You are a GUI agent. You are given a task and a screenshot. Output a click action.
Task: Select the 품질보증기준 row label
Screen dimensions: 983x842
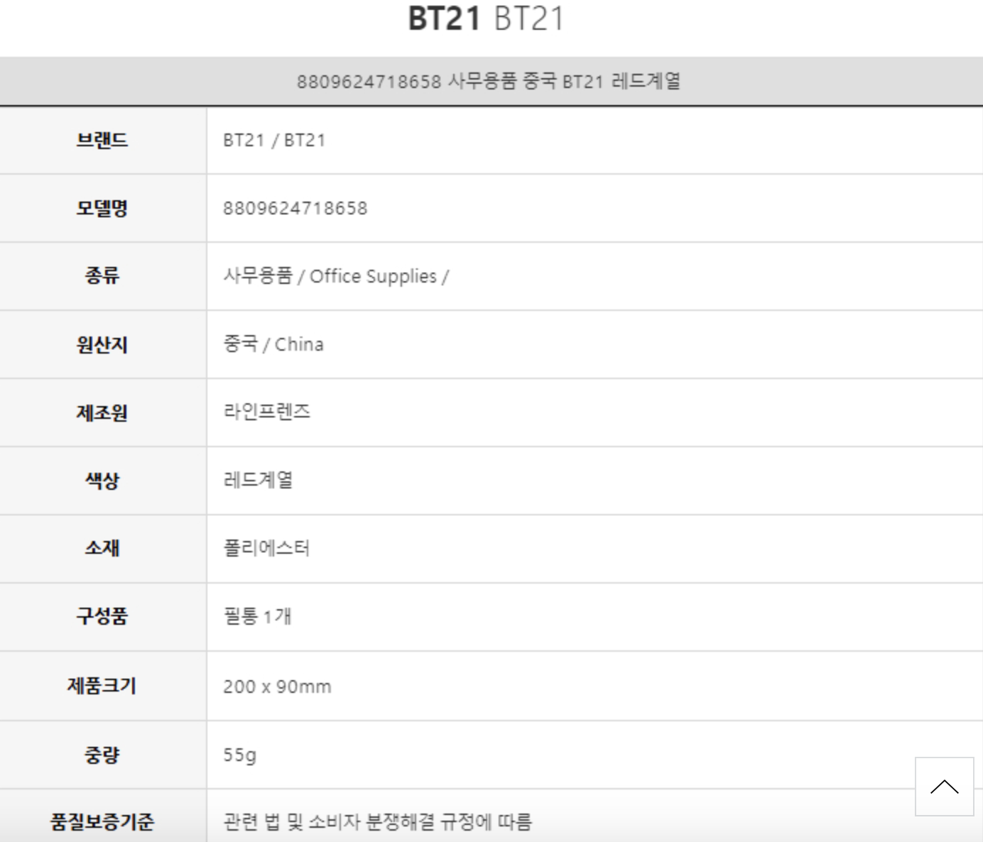pos(102,822)
